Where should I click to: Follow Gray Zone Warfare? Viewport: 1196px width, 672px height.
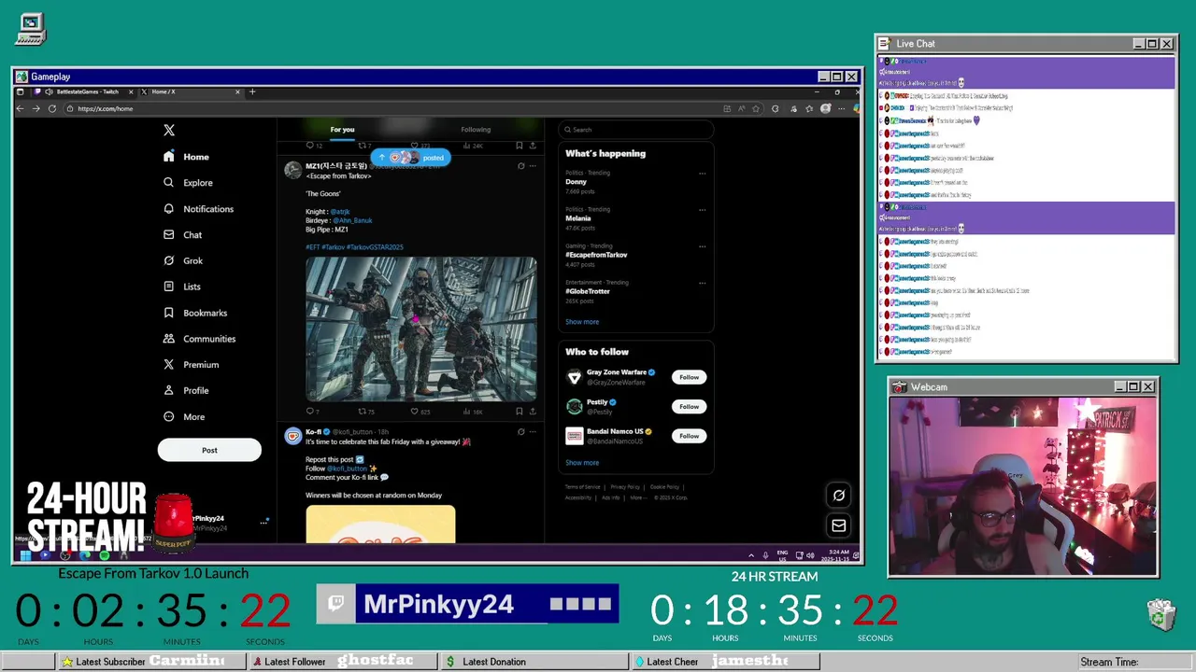tap(689, 377)
